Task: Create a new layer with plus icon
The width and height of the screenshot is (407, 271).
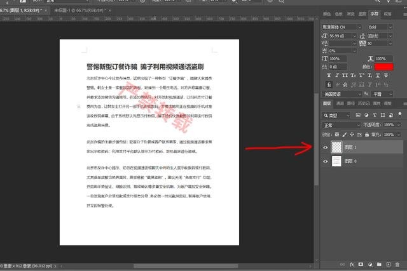Action: point(389,264)
